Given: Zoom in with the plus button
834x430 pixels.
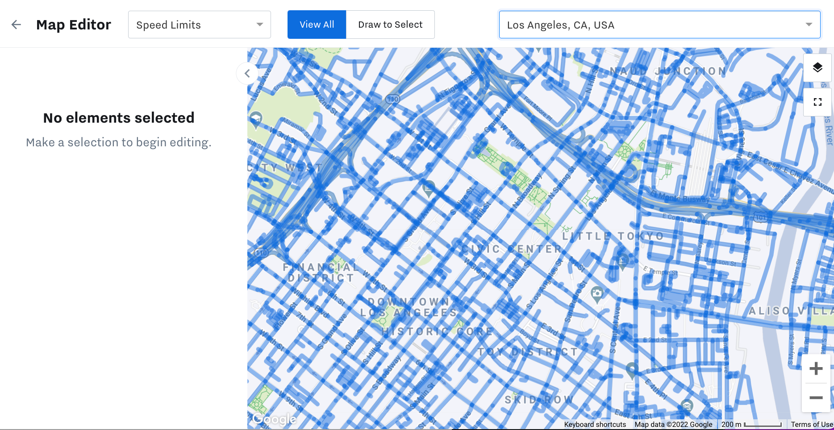Looking at the screenshot, I should coord(816,368).
